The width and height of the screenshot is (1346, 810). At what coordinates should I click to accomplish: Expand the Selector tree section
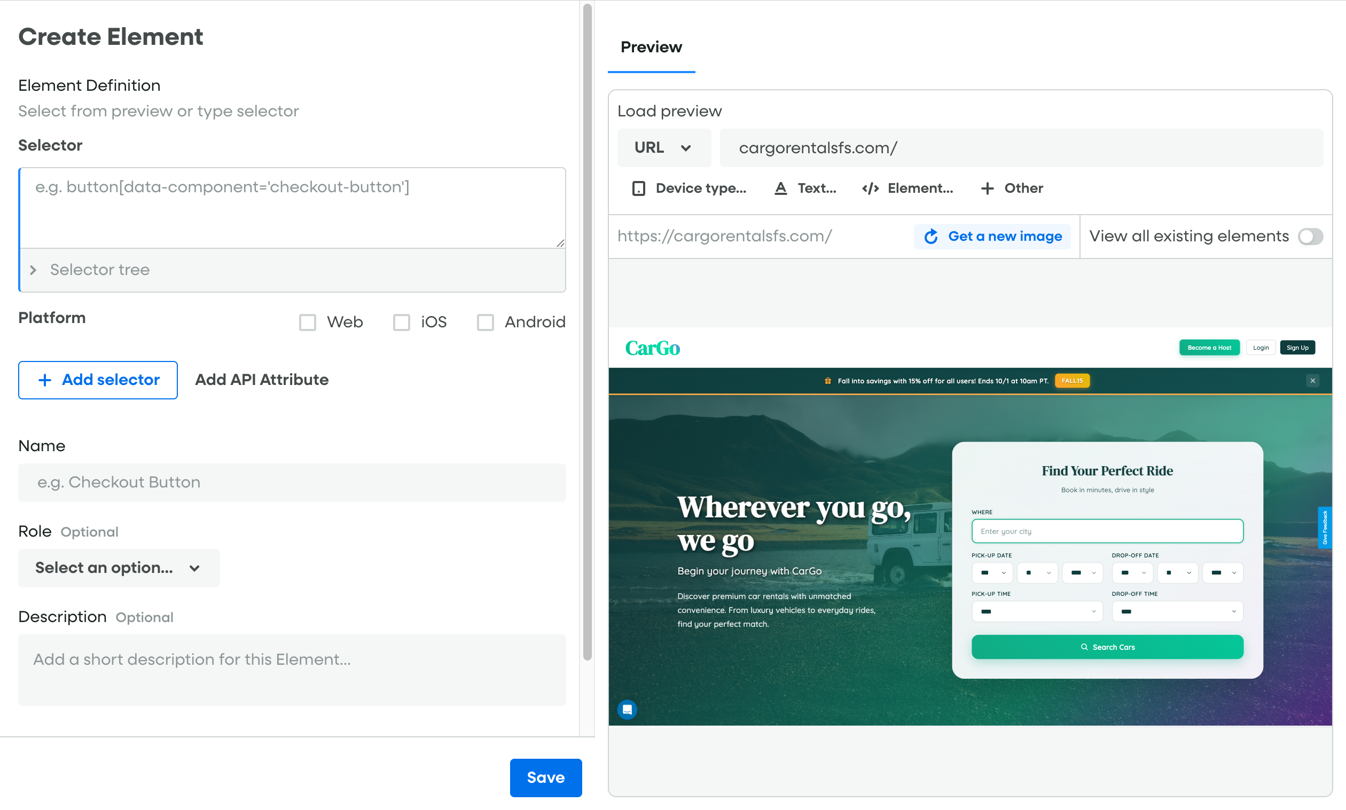[33, 270]
